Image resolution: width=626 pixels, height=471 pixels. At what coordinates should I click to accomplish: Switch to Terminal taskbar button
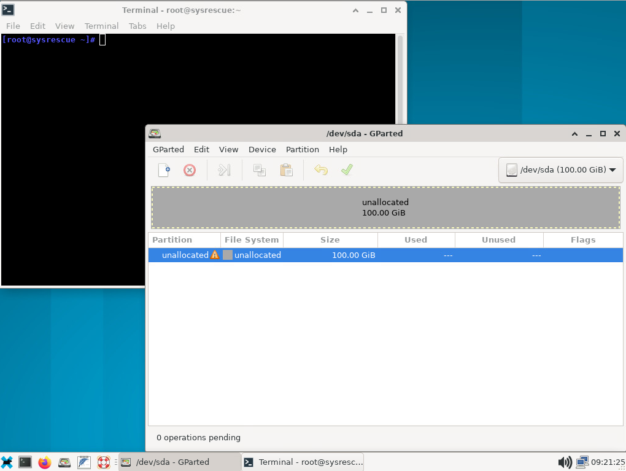click(303, 462)
